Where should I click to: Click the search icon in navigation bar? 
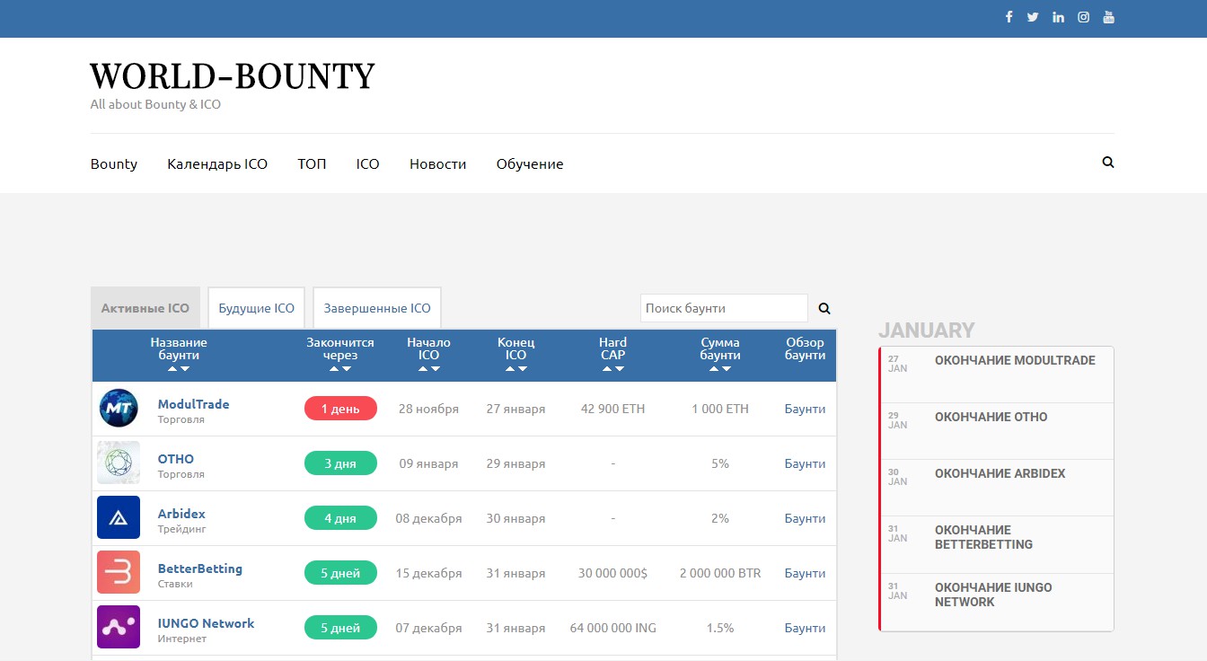[1108, 163]
